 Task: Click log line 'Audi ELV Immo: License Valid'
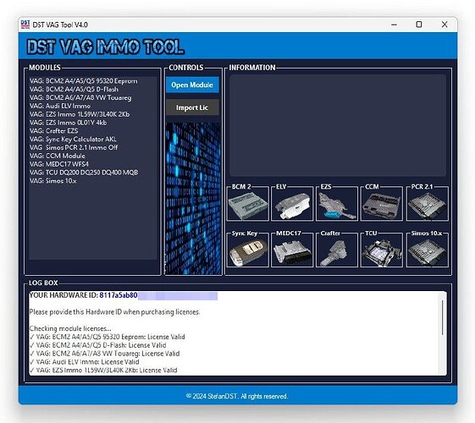[x=84, y=362]
